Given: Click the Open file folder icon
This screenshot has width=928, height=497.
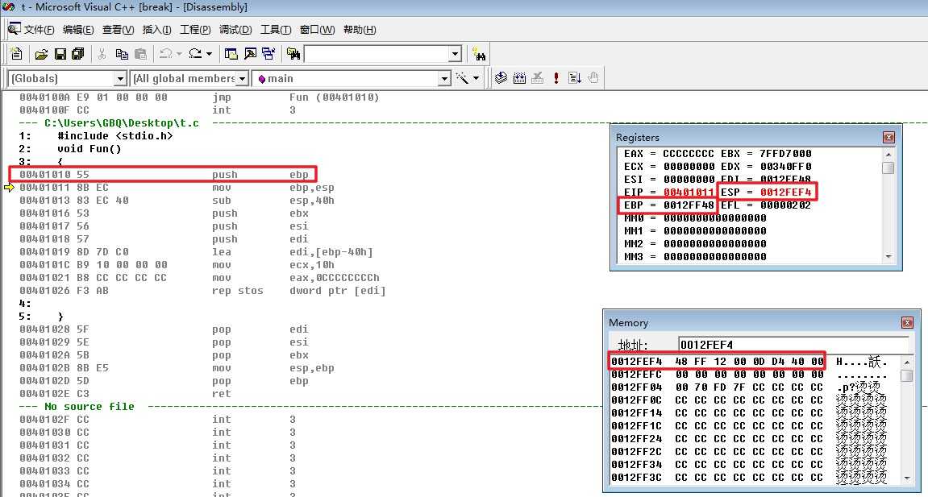Looking at the screenshot, I should coord(41,54).
